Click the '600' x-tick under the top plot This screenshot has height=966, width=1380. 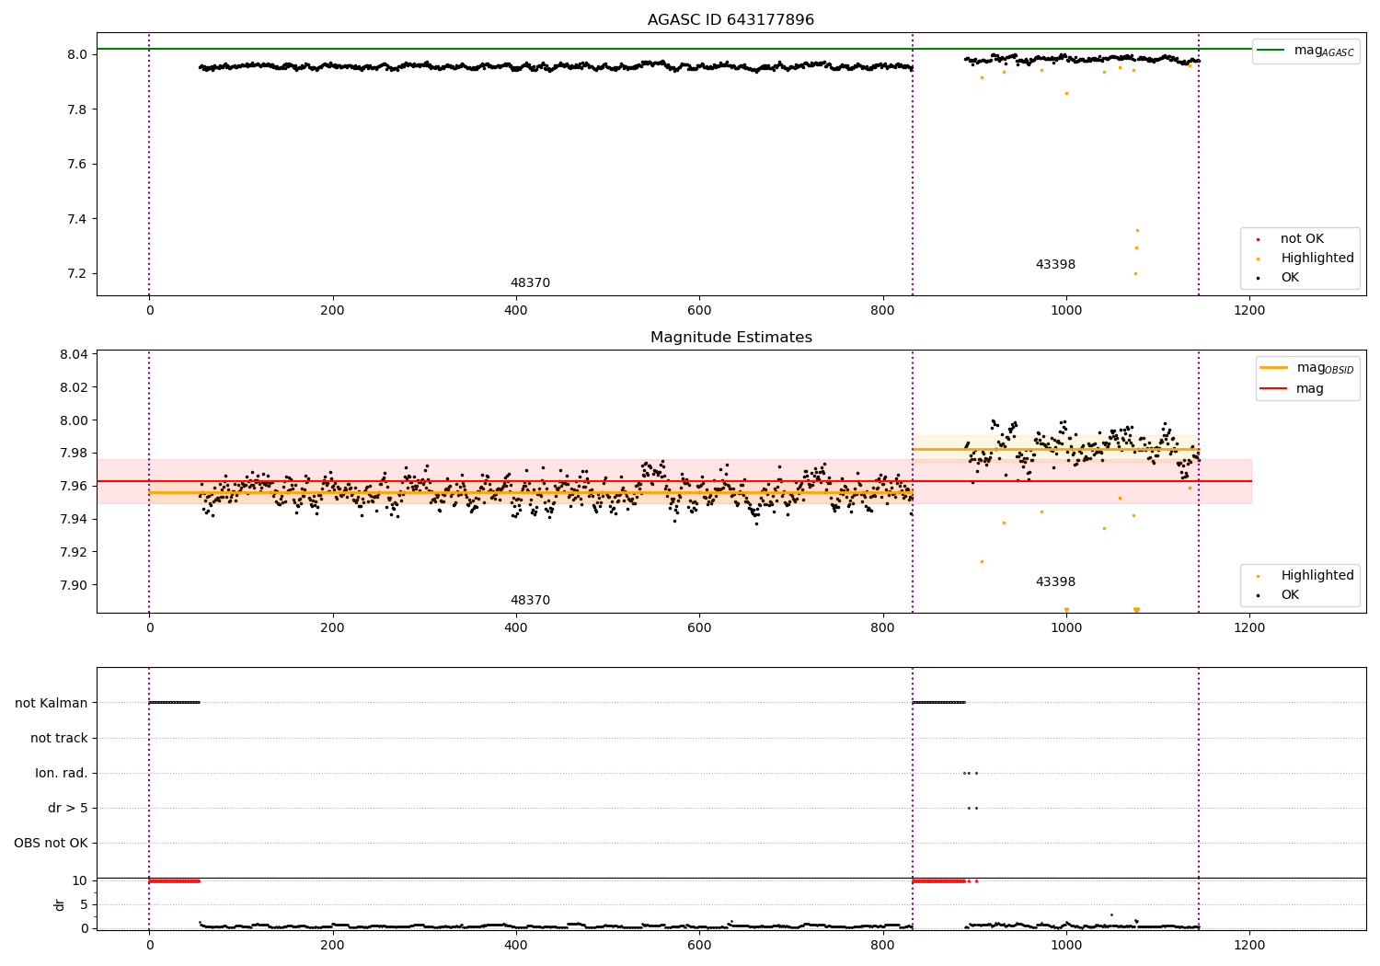[699, 311]
